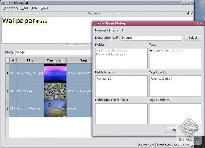
Task: Open the Item menu
Action: 34,8
